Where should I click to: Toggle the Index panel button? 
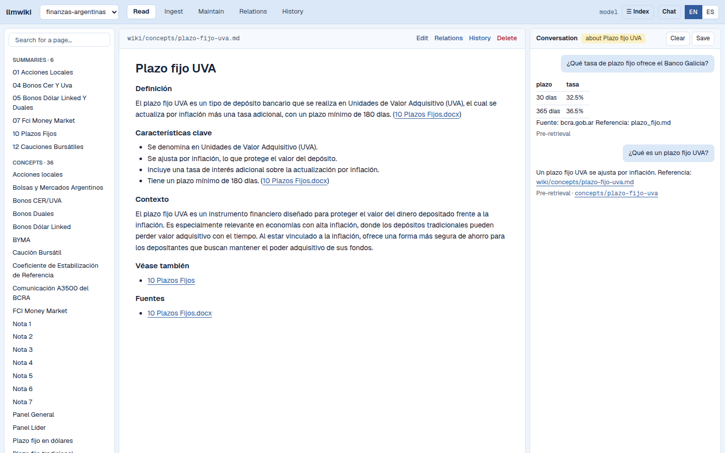click(638, 12)
